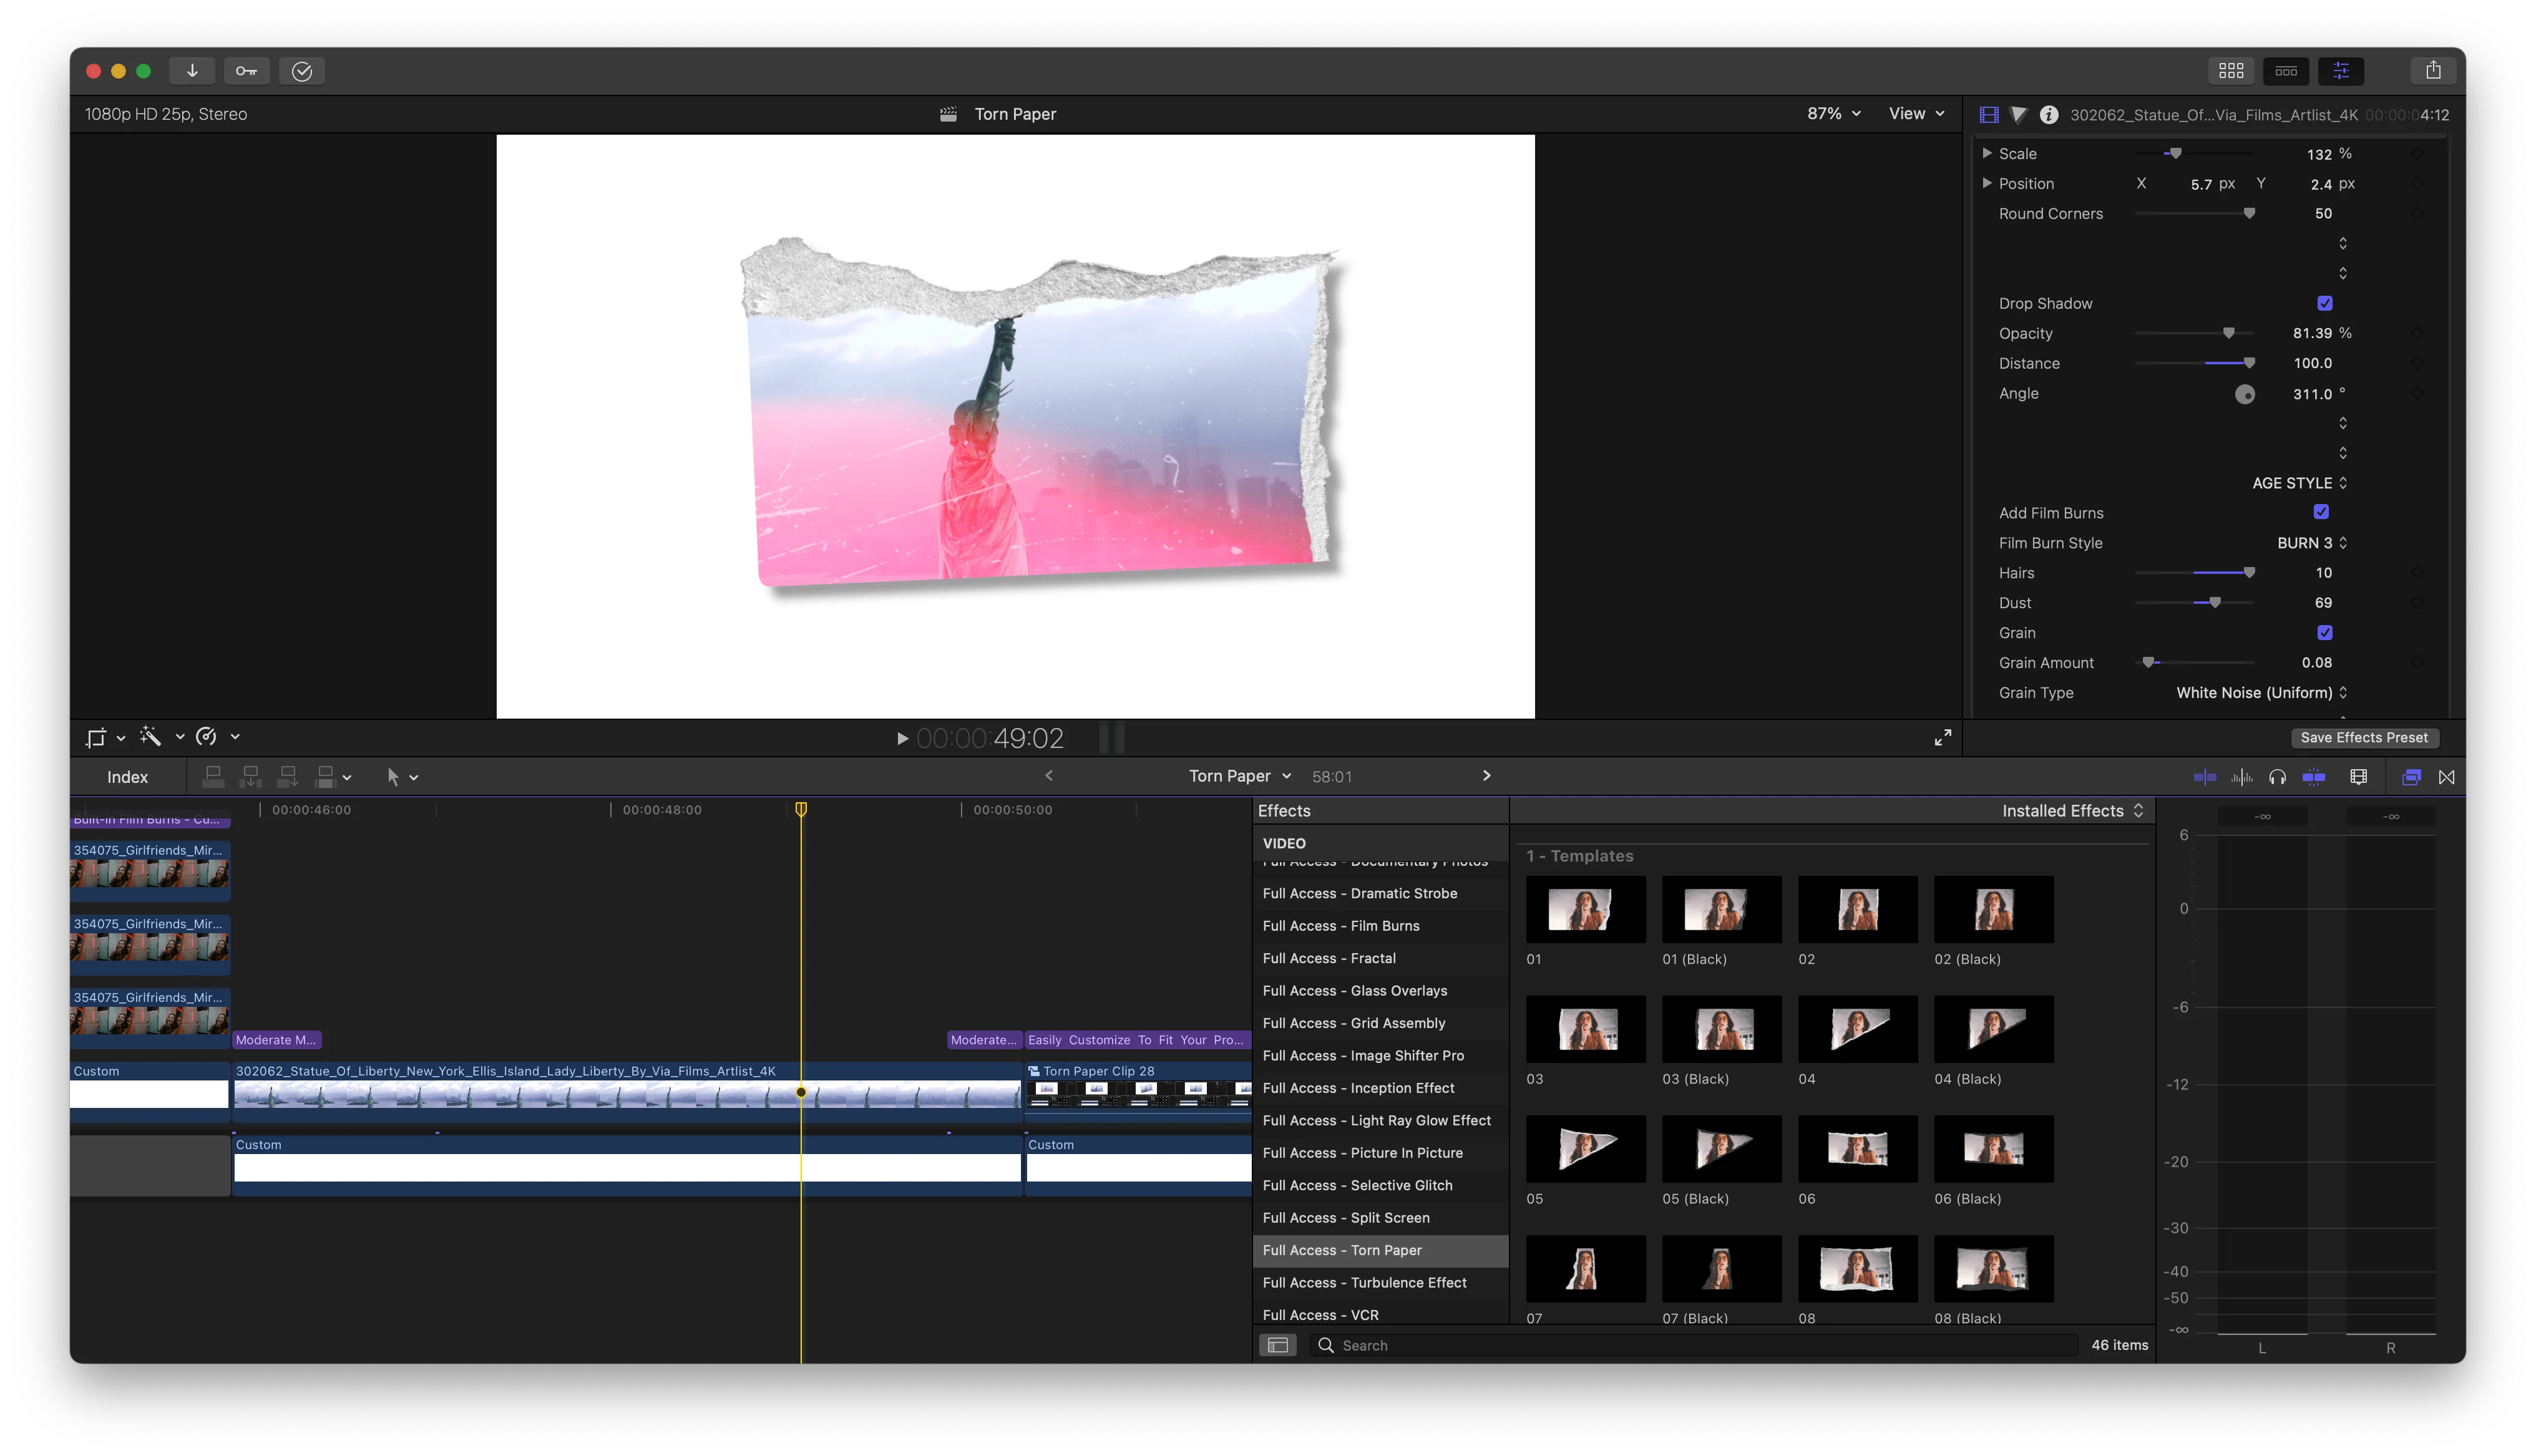Screen dimensions: 2536x1456
Task: Open the viewer zoom 87% menu
Action: (x=1833, y=114)
